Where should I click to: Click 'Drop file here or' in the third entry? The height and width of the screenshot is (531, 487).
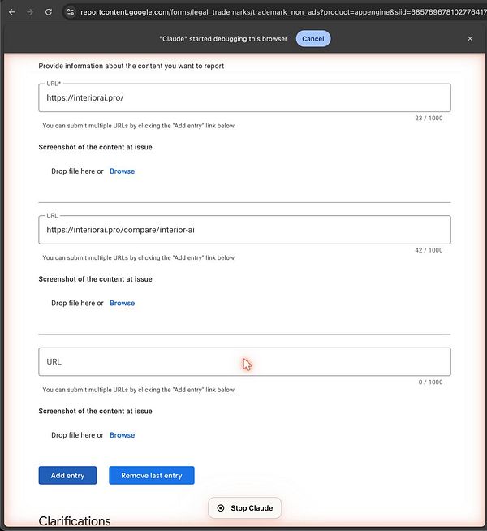pos(77,435)
